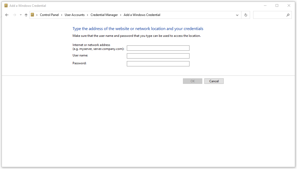This screenshot has width=297, height=169.
Task: Click the search magnifier icon
Action: (x=288, y=15)
